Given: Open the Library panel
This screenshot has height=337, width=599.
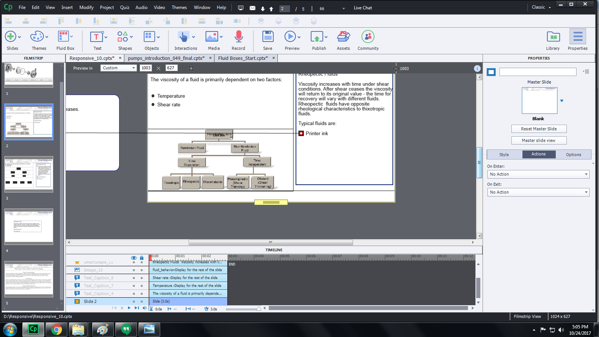Looking at the screenshot, I should (553, 37).
